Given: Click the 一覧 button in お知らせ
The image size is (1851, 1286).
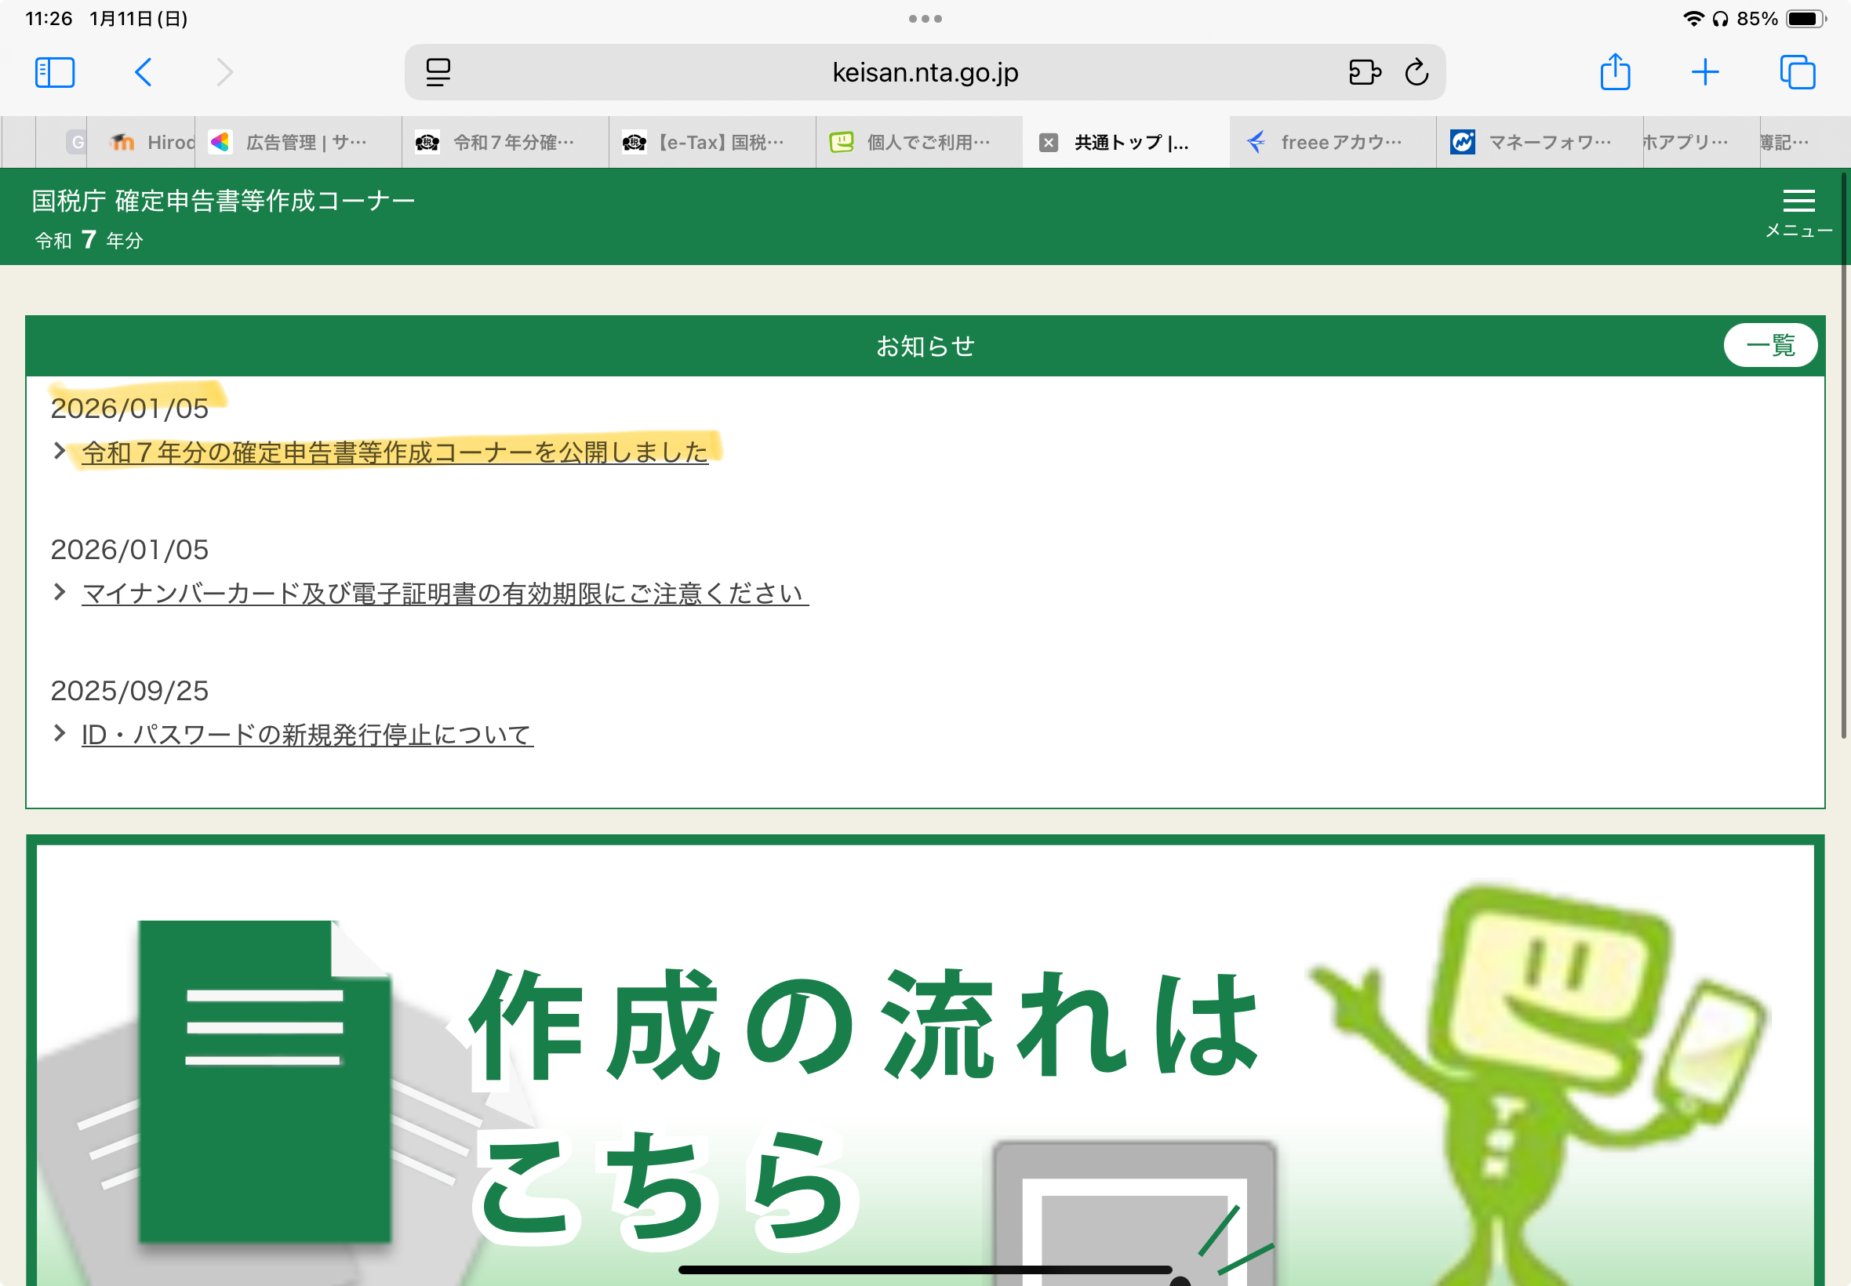Looking at the screenshot, I should [x=1770, y=346].
